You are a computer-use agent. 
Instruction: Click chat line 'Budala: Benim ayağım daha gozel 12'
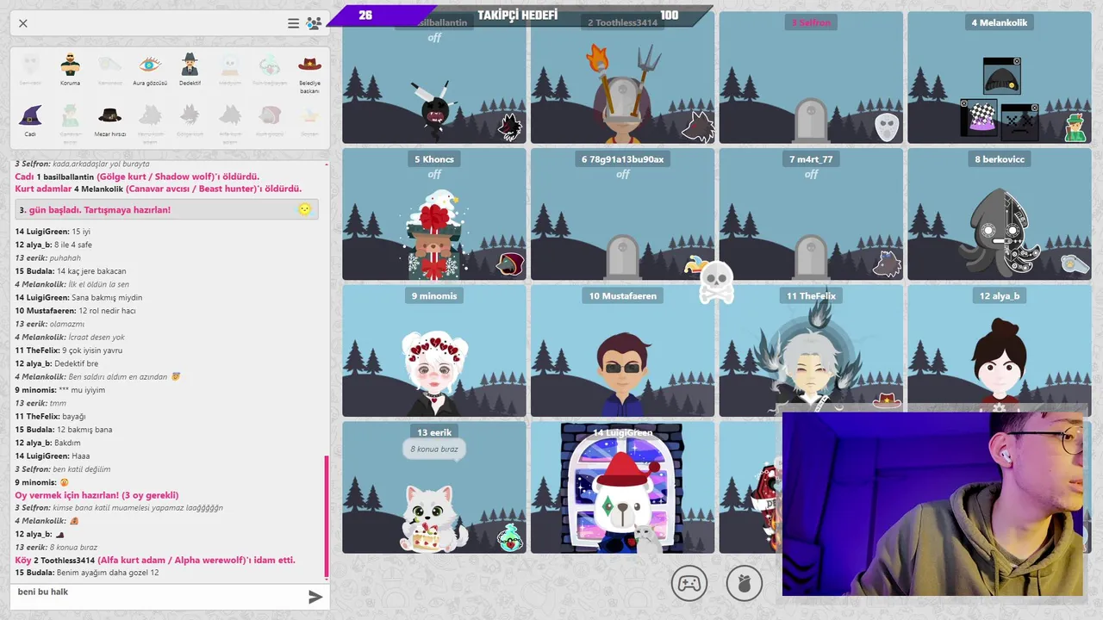click(x=87, y=573)
